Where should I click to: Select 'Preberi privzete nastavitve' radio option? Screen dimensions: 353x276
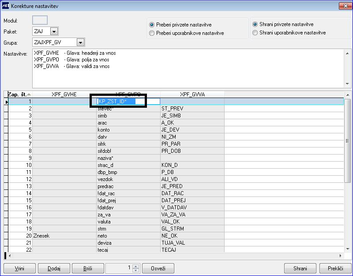(152, 25)
